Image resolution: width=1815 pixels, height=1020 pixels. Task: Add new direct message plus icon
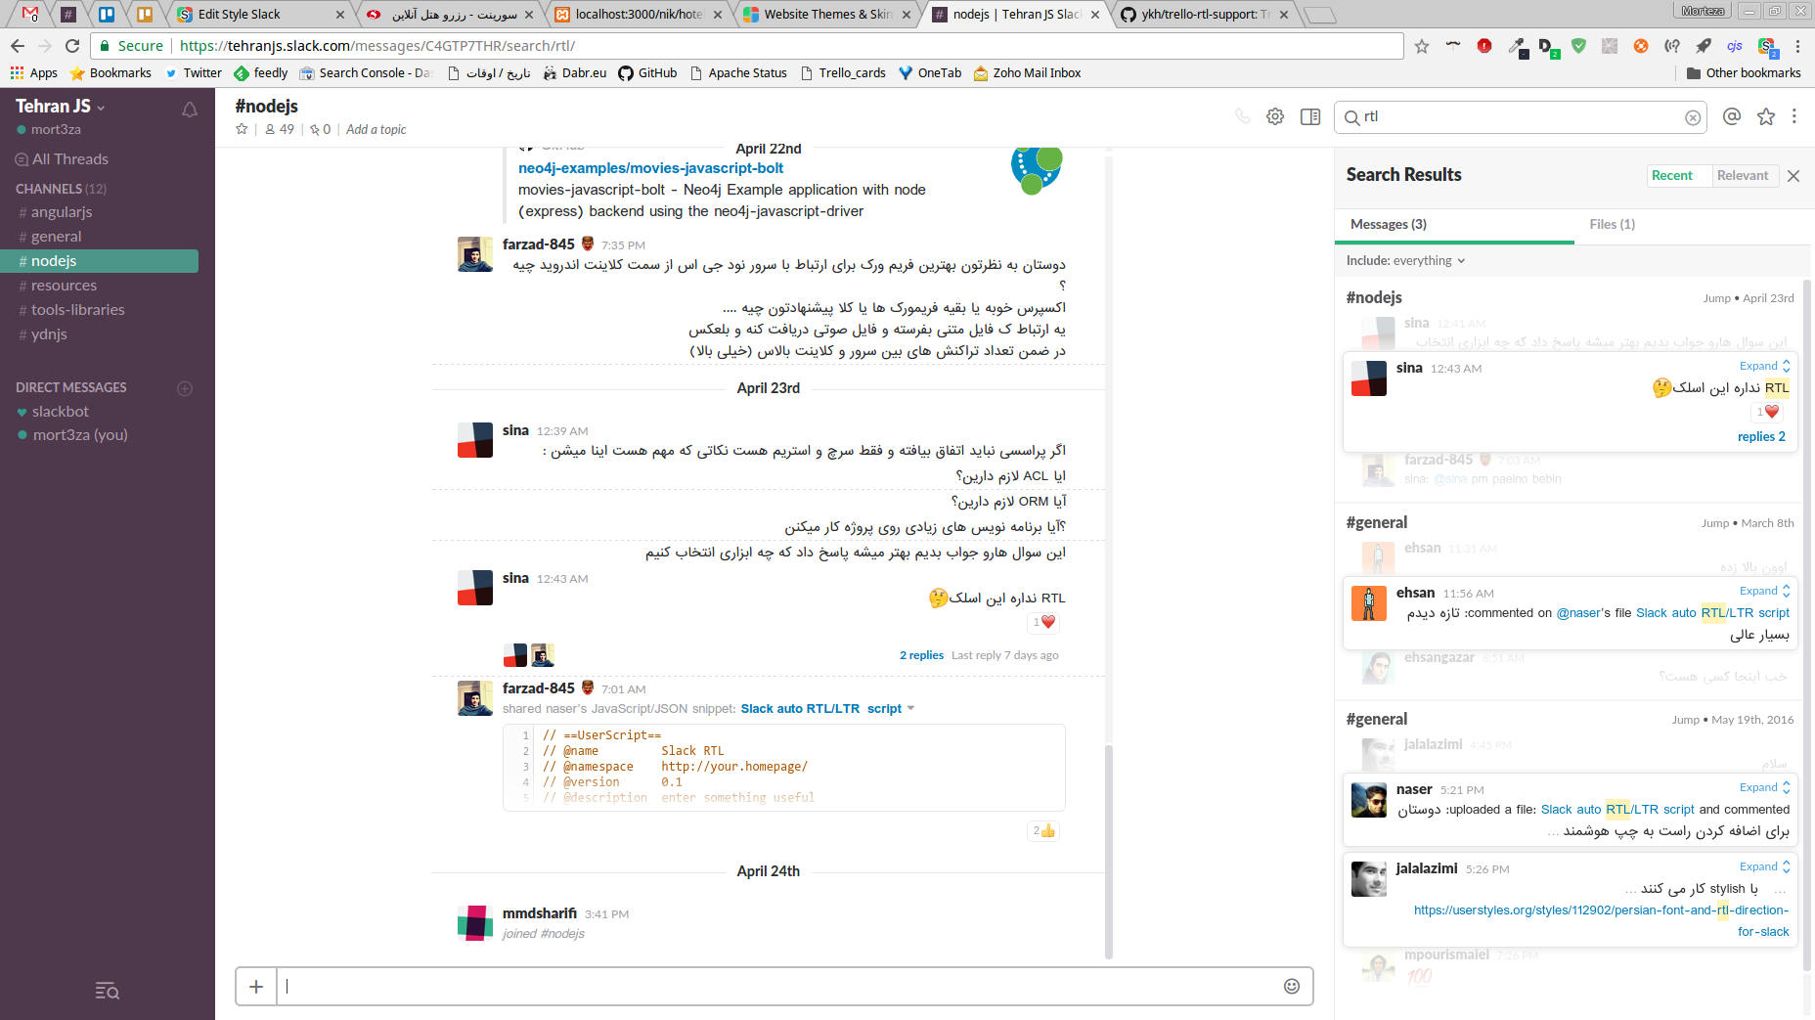coord(185,388)
